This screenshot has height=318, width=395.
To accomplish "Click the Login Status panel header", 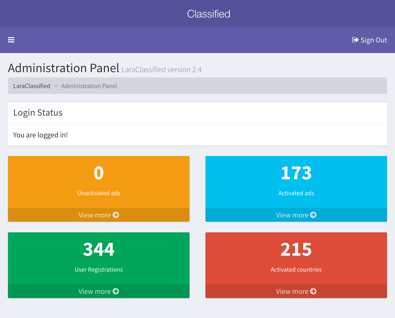I will [x=38, y=113].
